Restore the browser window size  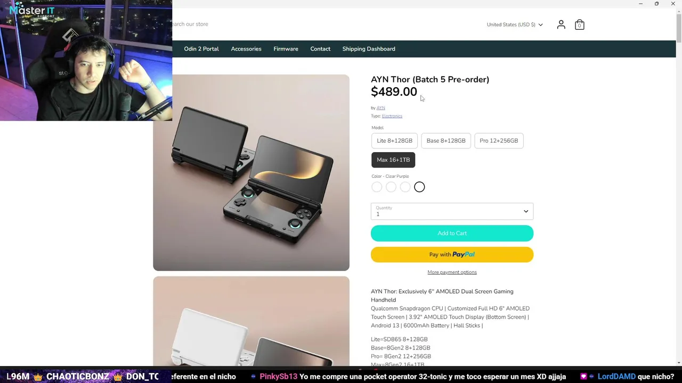coord(656,4)
